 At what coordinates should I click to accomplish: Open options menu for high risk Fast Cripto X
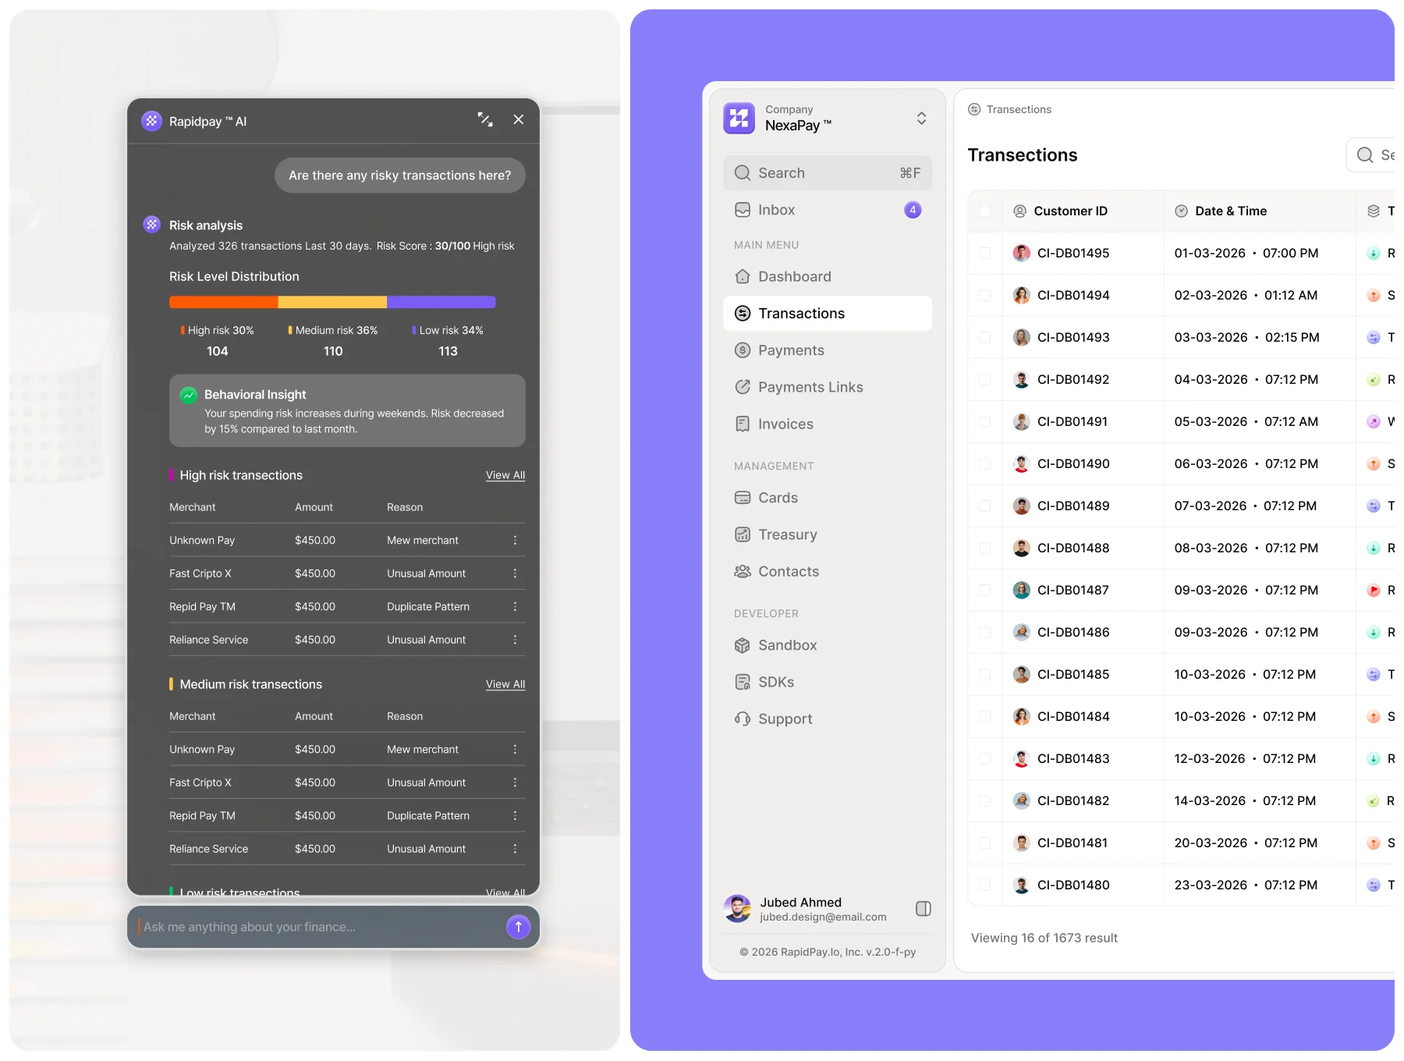click(x=515, y=573)
